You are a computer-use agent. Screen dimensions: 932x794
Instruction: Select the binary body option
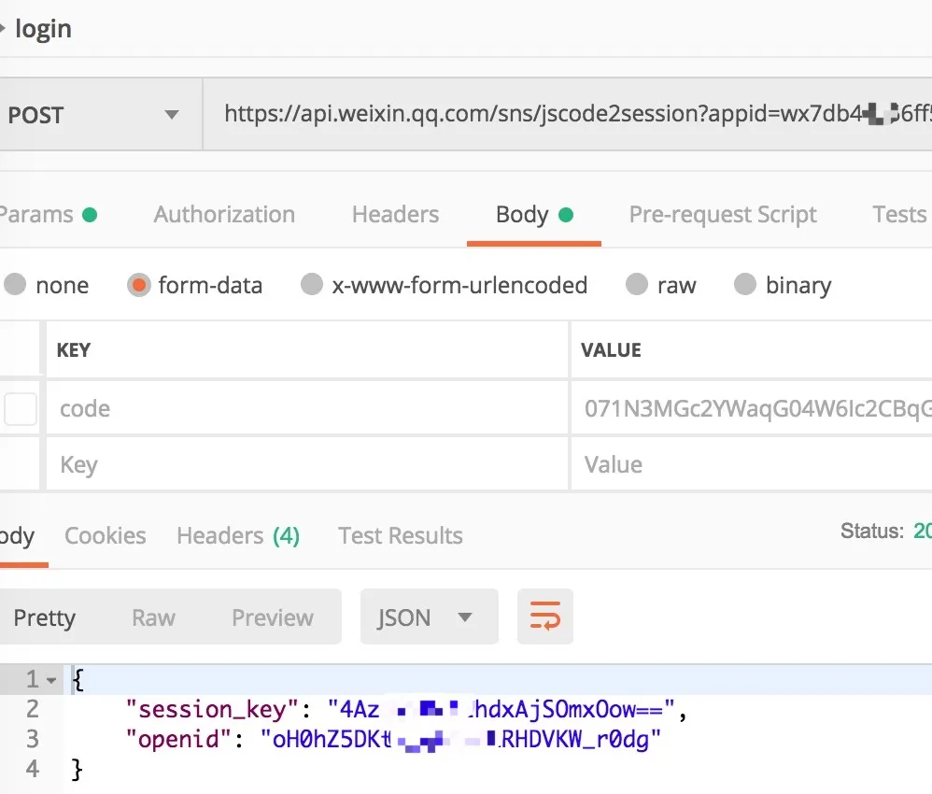pos(745,285)
